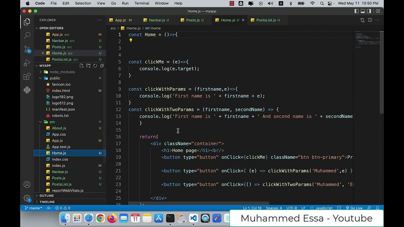Click the Go Live button
404x227 pixels.
pos(354,208)
